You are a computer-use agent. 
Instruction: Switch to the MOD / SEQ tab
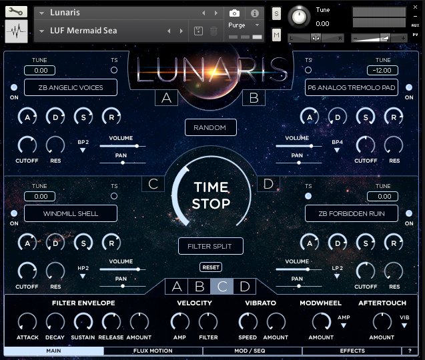click(252, 351)
